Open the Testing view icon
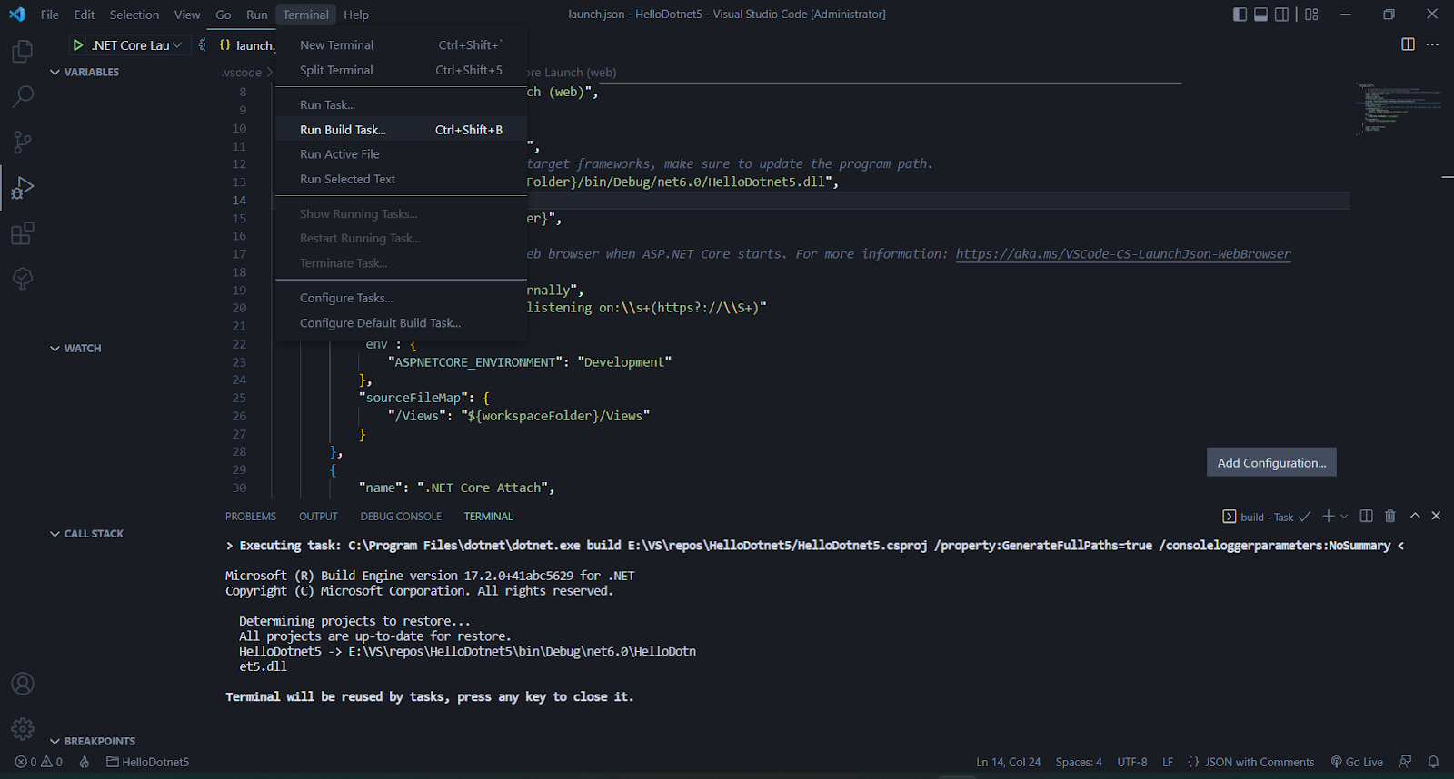Screen dimensions: 1454x779 pyautogui.click(x=23, y=279)
